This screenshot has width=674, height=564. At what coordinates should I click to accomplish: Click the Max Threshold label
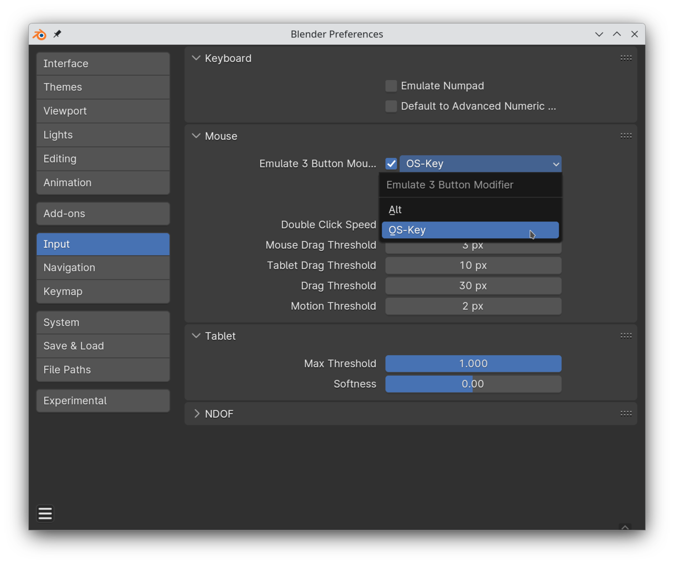click(340, 364)
